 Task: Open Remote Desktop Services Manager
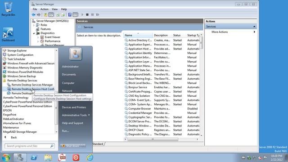32,85
